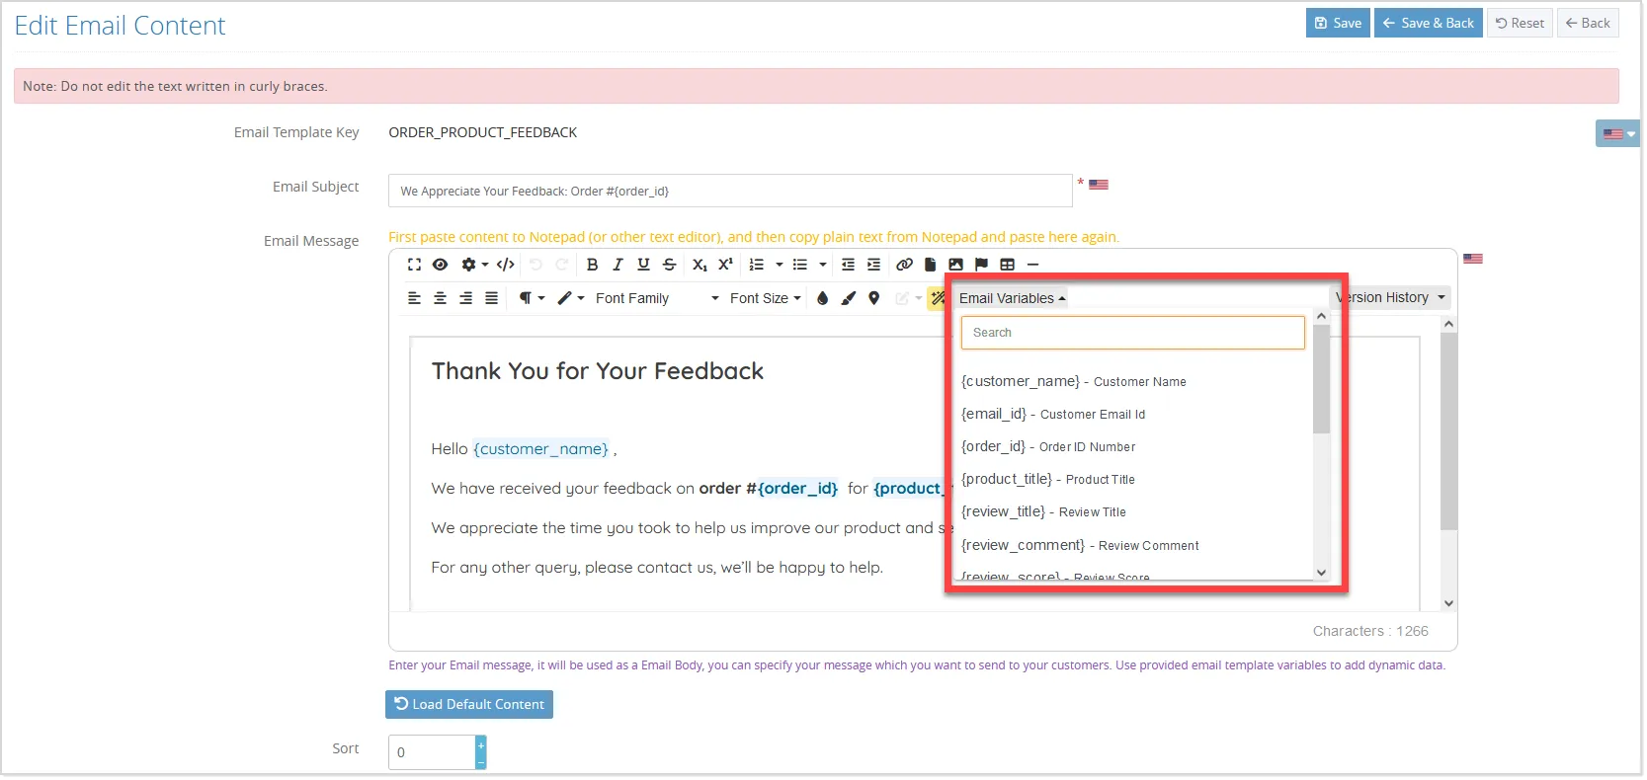
Task: Click Load Default Content button
Action: (469, 704)
